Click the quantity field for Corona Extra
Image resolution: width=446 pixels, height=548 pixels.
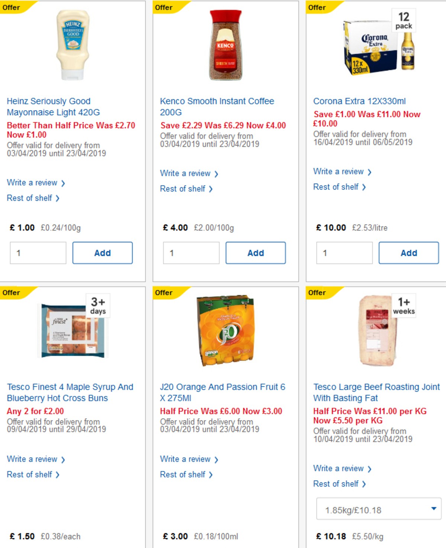pos(344,253)
